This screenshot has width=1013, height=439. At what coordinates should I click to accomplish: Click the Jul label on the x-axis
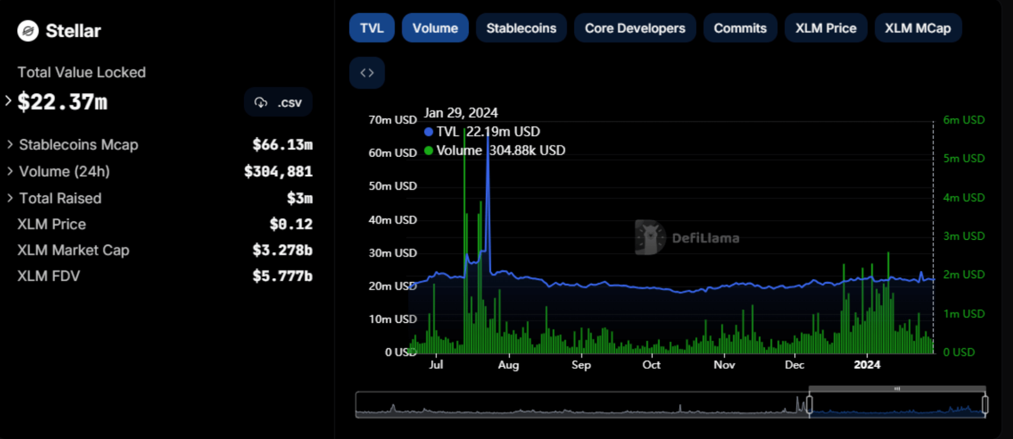point(436,365)
